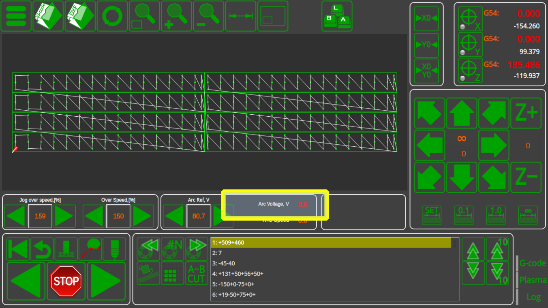Viewport: 548px width, 308px height.
Task: Select the 1.0 jog step size
Action: 496,215
